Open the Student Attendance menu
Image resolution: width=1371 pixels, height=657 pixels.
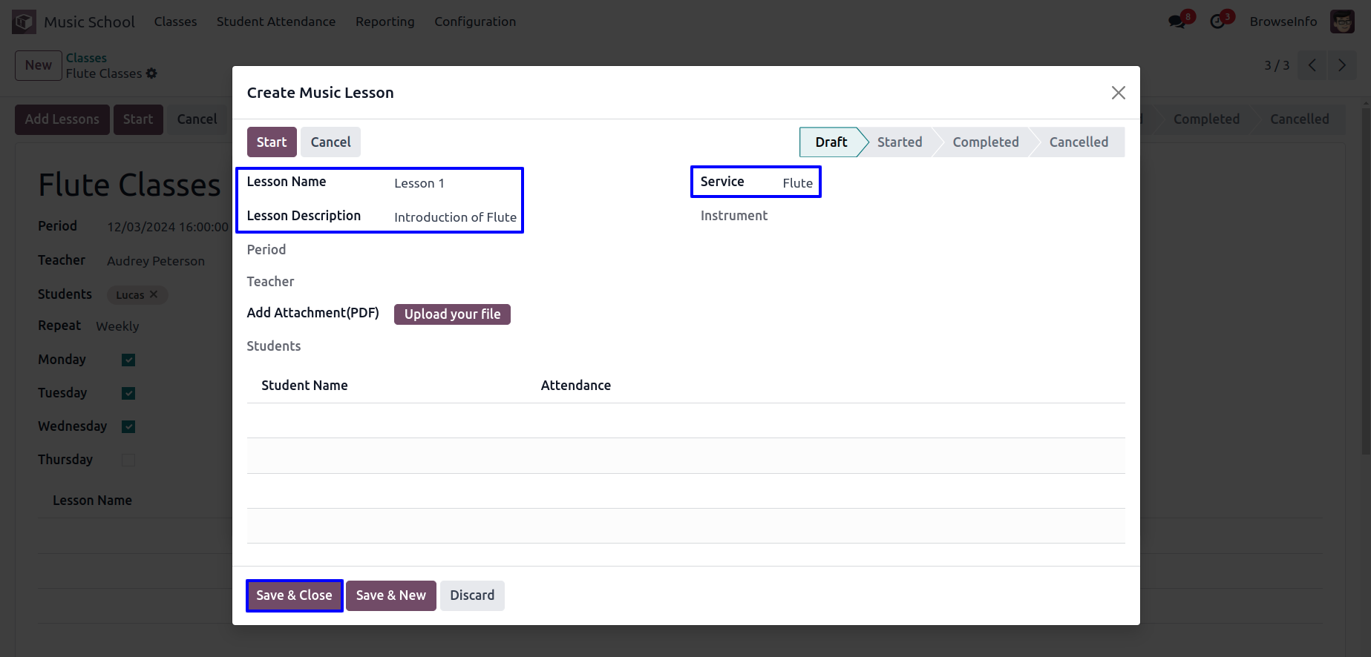click(276, 22)
